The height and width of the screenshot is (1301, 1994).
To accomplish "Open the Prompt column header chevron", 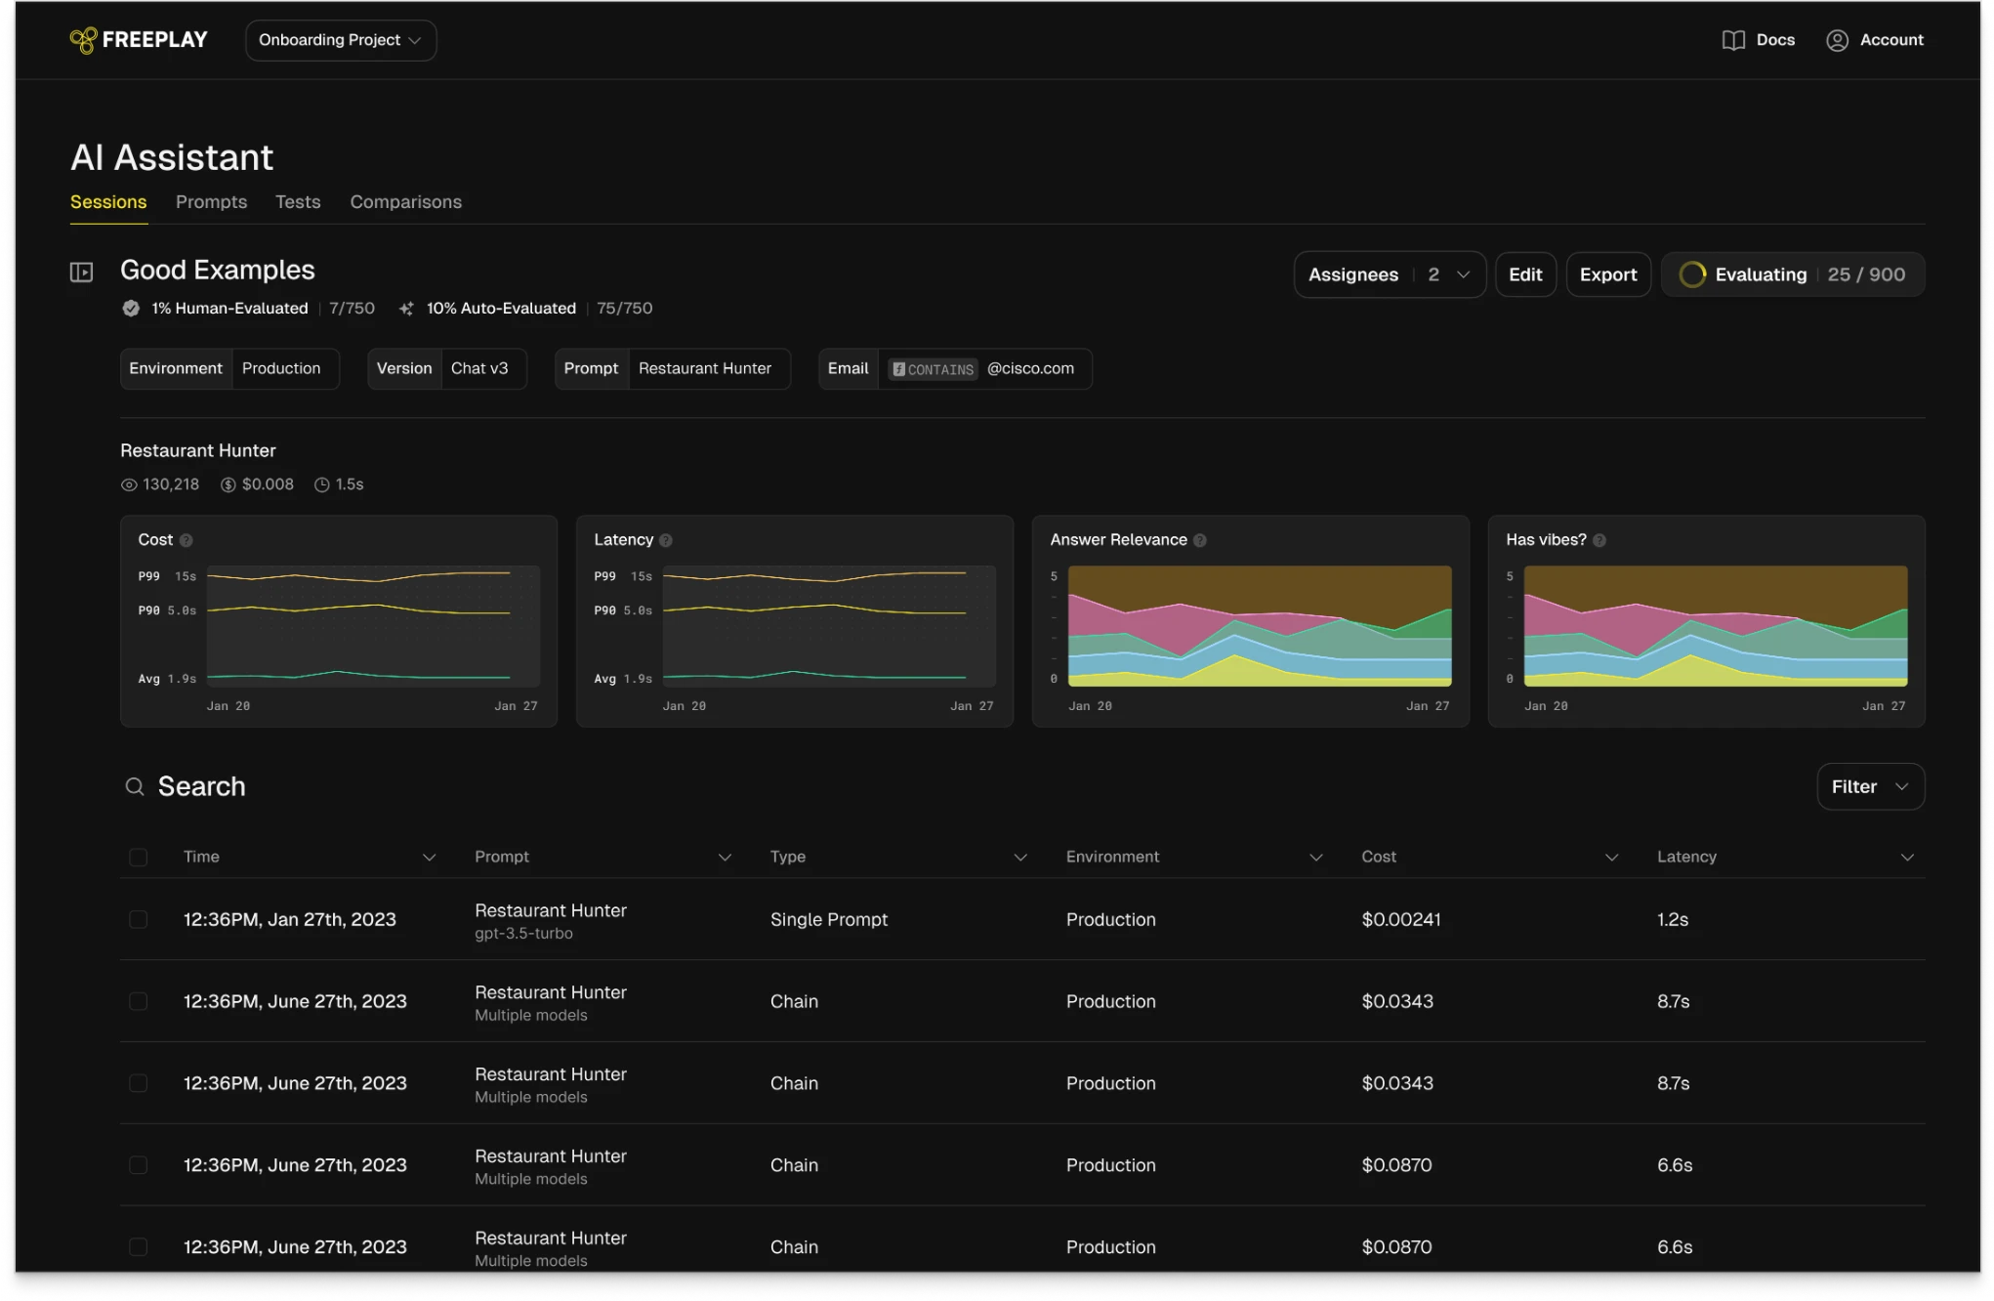I will click(725, 858).
